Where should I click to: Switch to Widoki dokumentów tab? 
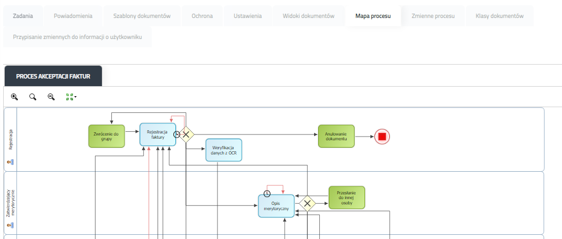pos(309,16)
